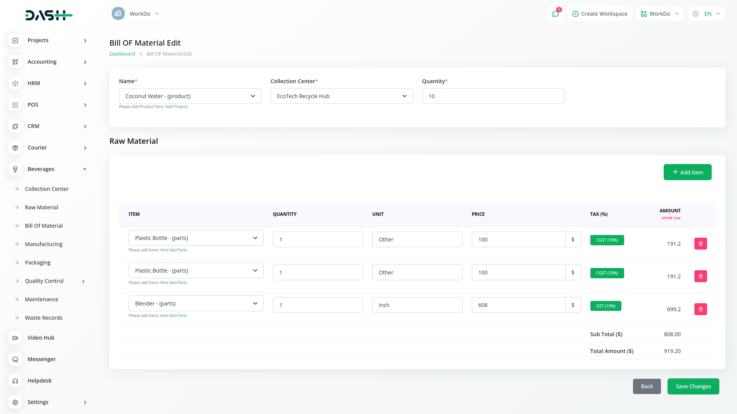Delete the first Plastic Bottle row
The width and height of the screenshot is (737, 414).
click(701, 244)
